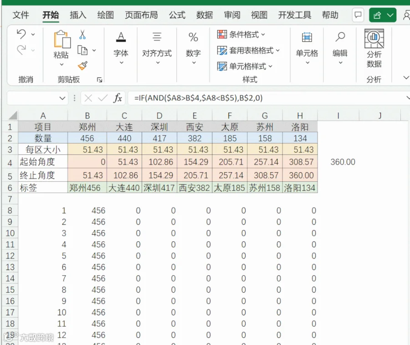The image size is (410, 345).
Task: Open the Editing (编辑) search group
Action: coord(340,48)
